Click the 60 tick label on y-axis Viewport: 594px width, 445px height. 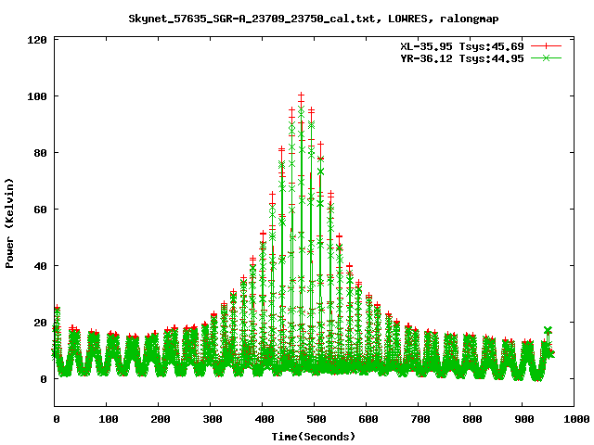click(40, 210)
